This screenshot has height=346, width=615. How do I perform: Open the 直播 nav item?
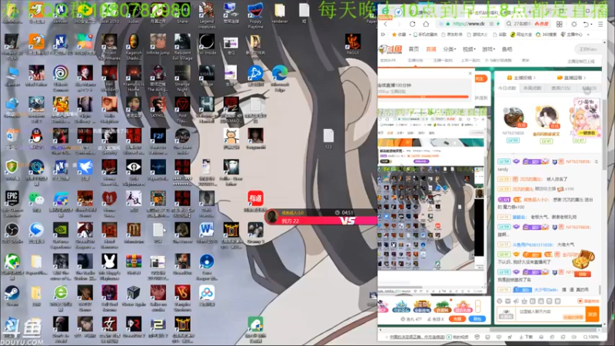pyautogui.click(x=431, y=49)
